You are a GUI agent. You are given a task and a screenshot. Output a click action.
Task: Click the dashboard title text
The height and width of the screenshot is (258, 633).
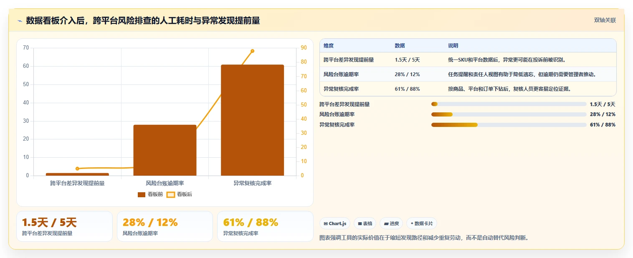point(143,20)
